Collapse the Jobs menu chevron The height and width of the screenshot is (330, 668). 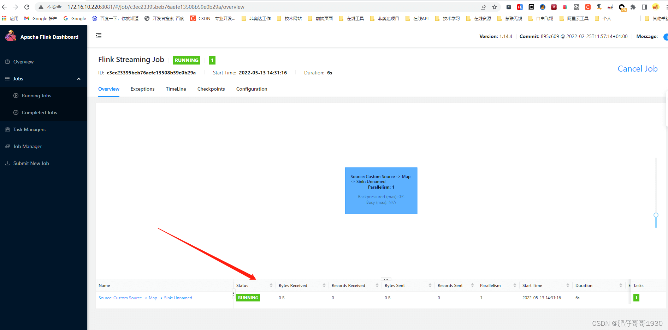[x=79, y=79]
